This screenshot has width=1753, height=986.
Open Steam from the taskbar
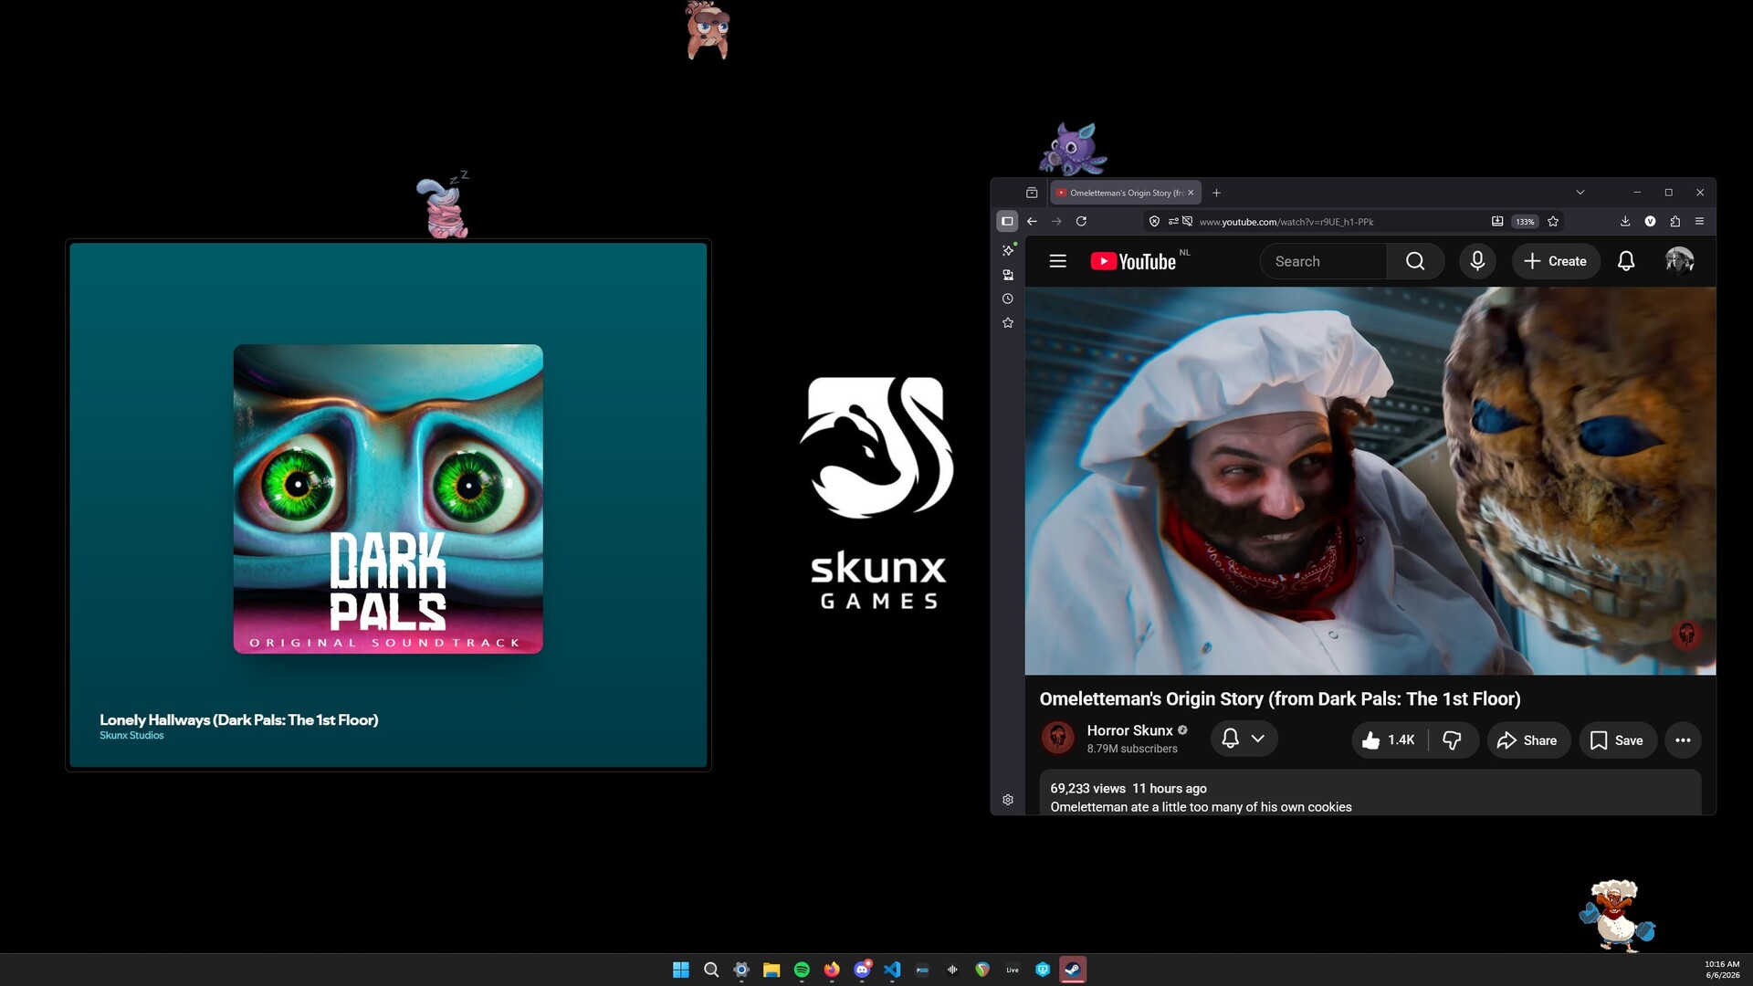(x=1073, y=970)
